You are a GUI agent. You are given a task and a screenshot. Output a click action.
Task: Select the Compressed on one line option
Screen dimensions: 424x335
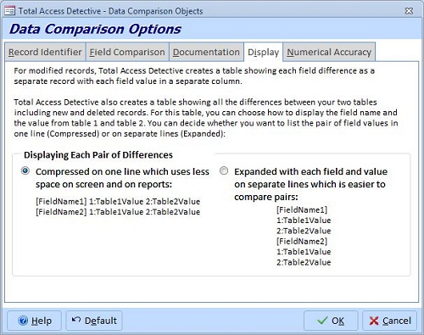click(x=25, y=170)
